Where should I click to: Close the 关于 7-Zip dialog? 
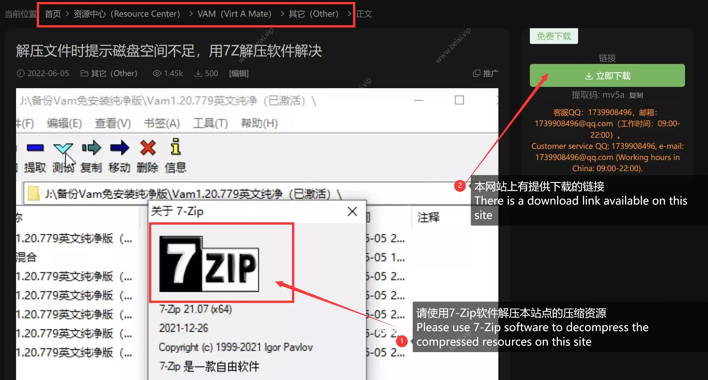click(x=352, y=211)
